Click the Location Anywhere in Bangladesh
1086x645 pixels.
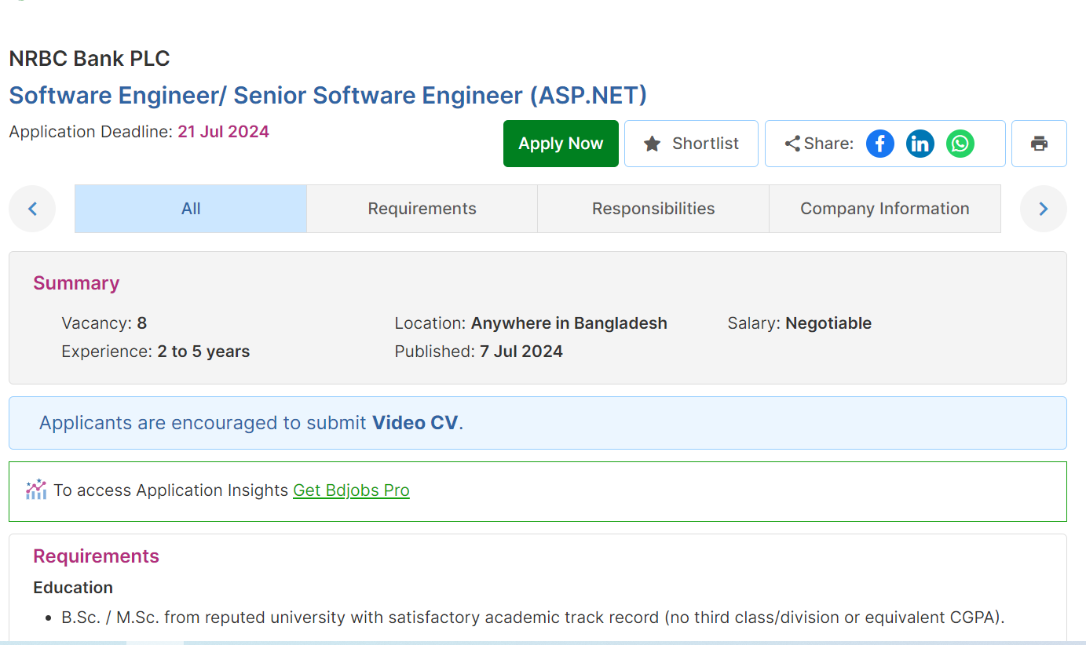pyautogui.click(x=569, y=323)
